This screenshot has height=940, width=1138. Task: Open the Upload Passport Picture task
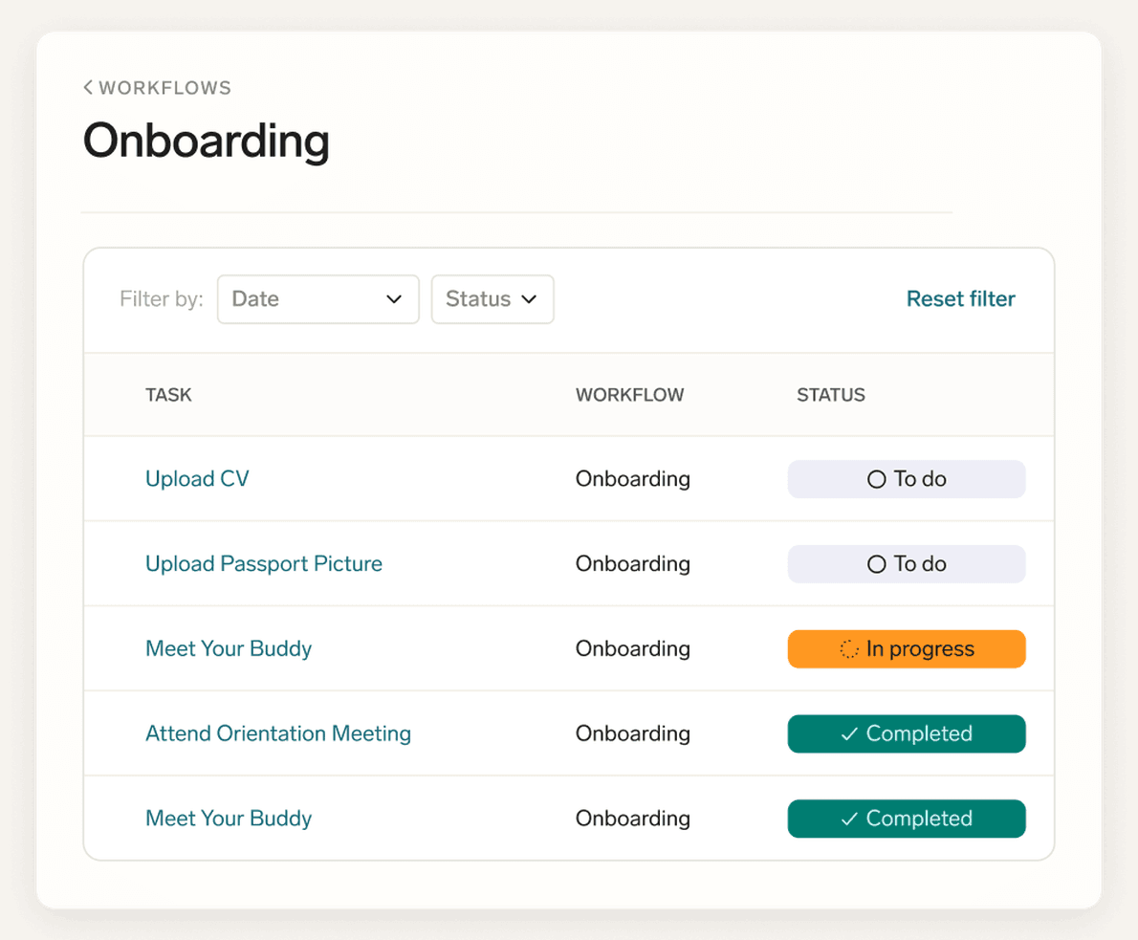(x=263, y=564)
